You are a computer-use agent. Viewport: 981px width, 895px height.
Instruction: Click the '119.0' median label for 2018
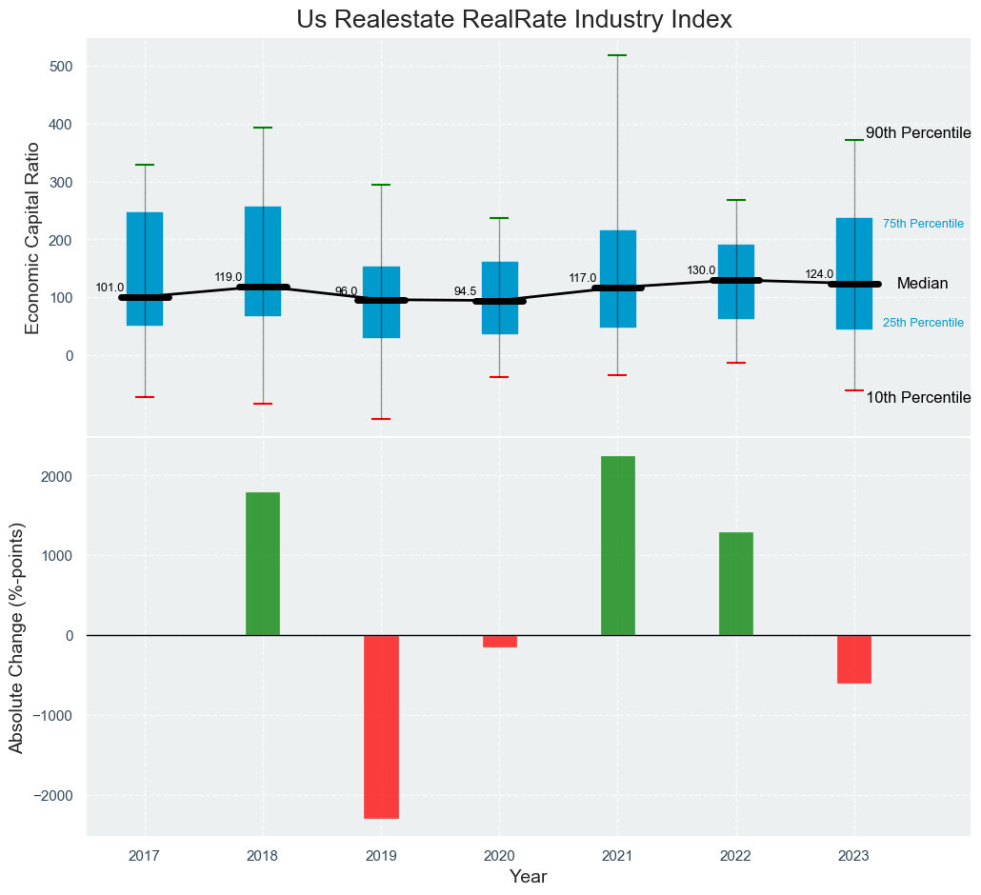(229, 277)
